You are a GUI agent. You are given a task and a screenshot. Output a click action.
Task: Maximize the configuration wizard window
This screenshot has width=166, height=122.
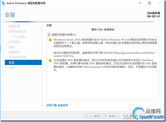(x=149, y=3)
